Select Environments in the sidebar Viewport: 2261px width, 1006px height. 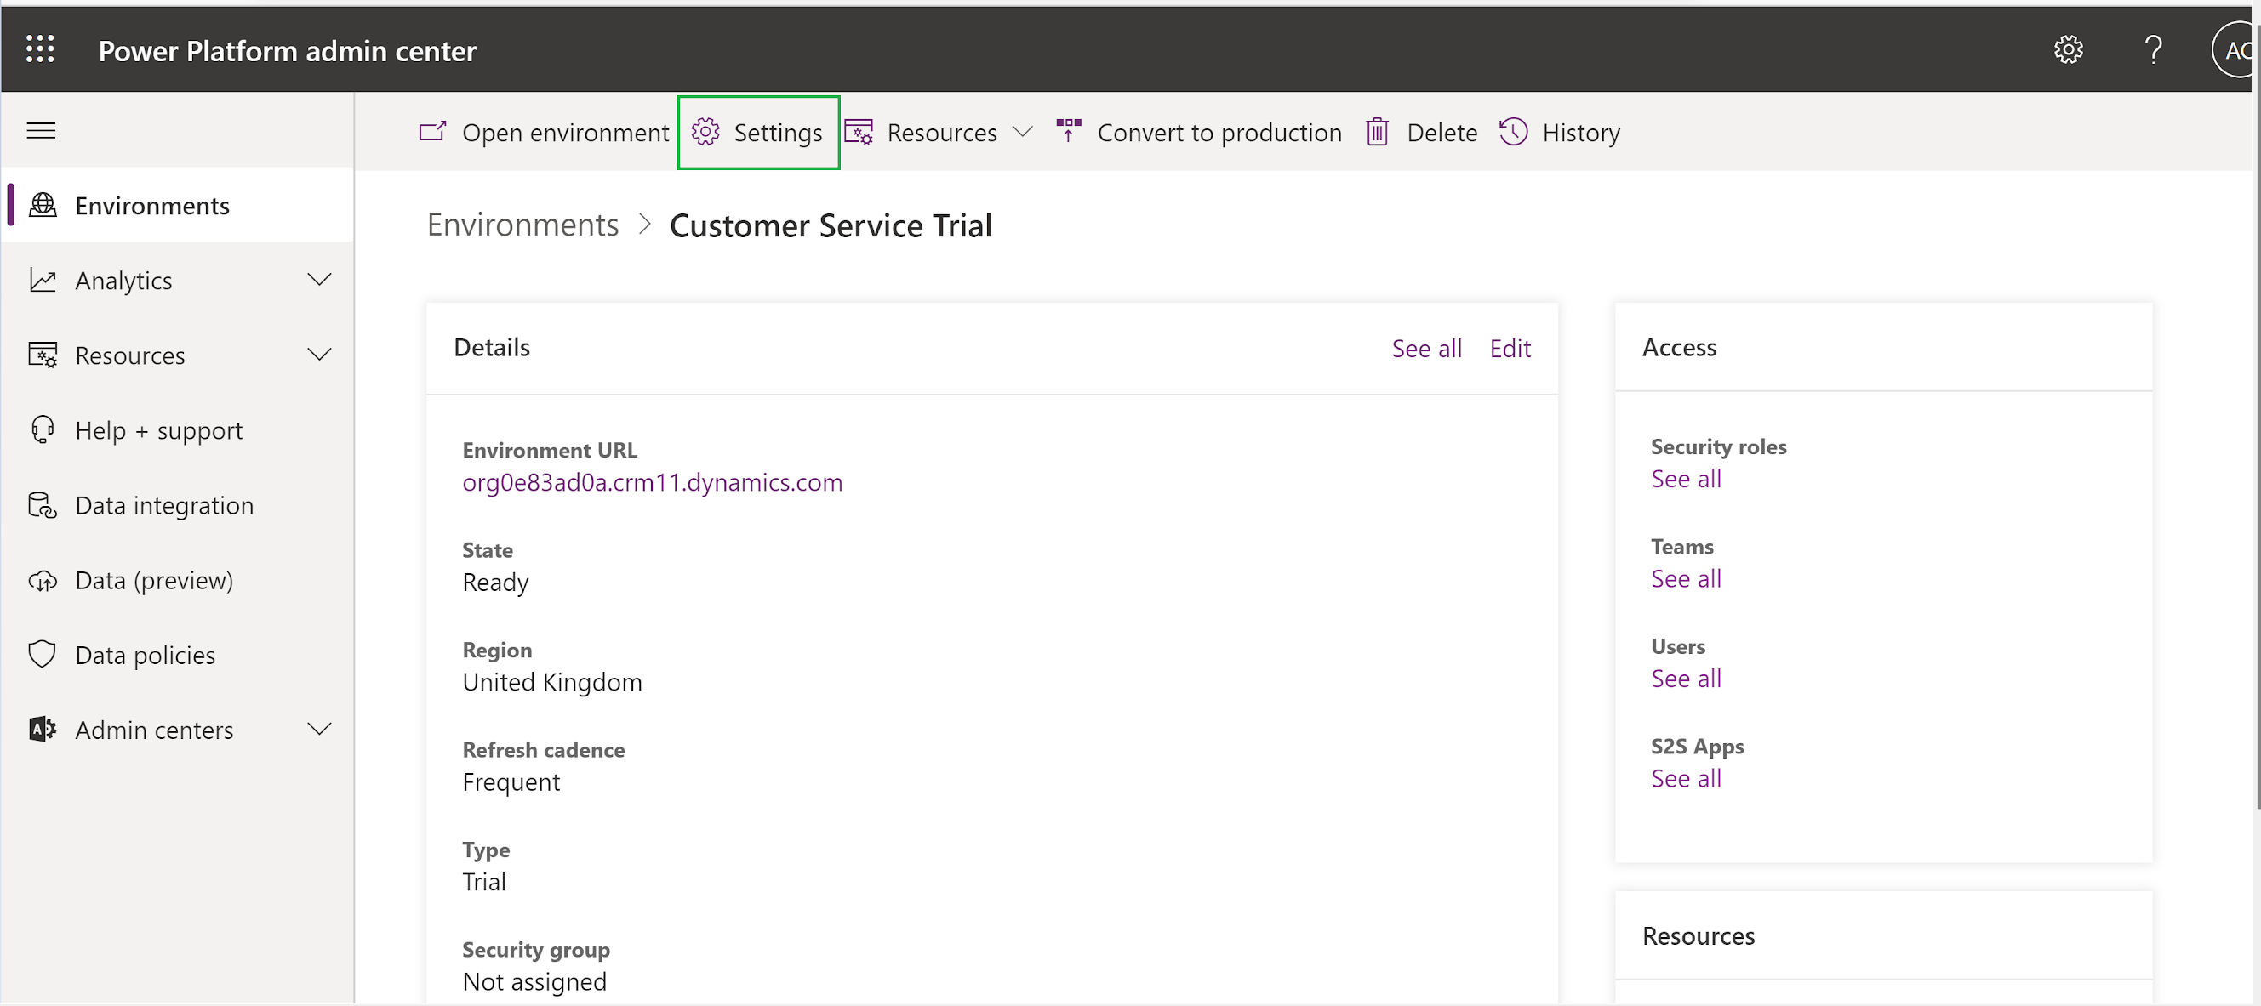[152, 205]
